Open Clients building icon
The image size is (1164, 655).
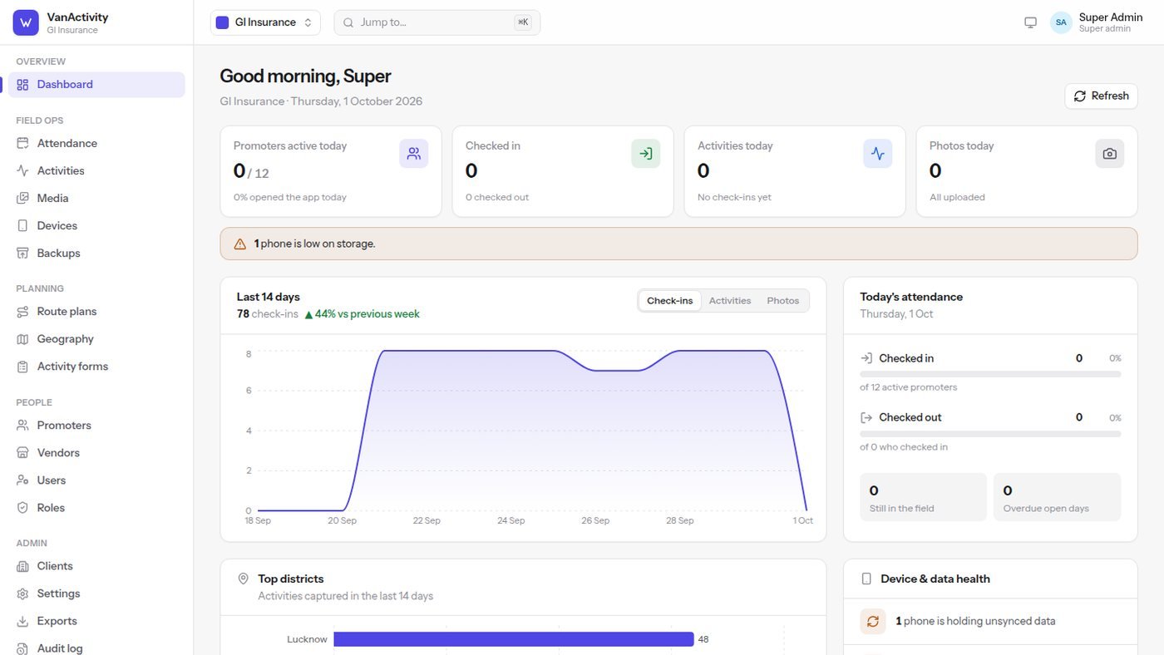pos(22,566)
